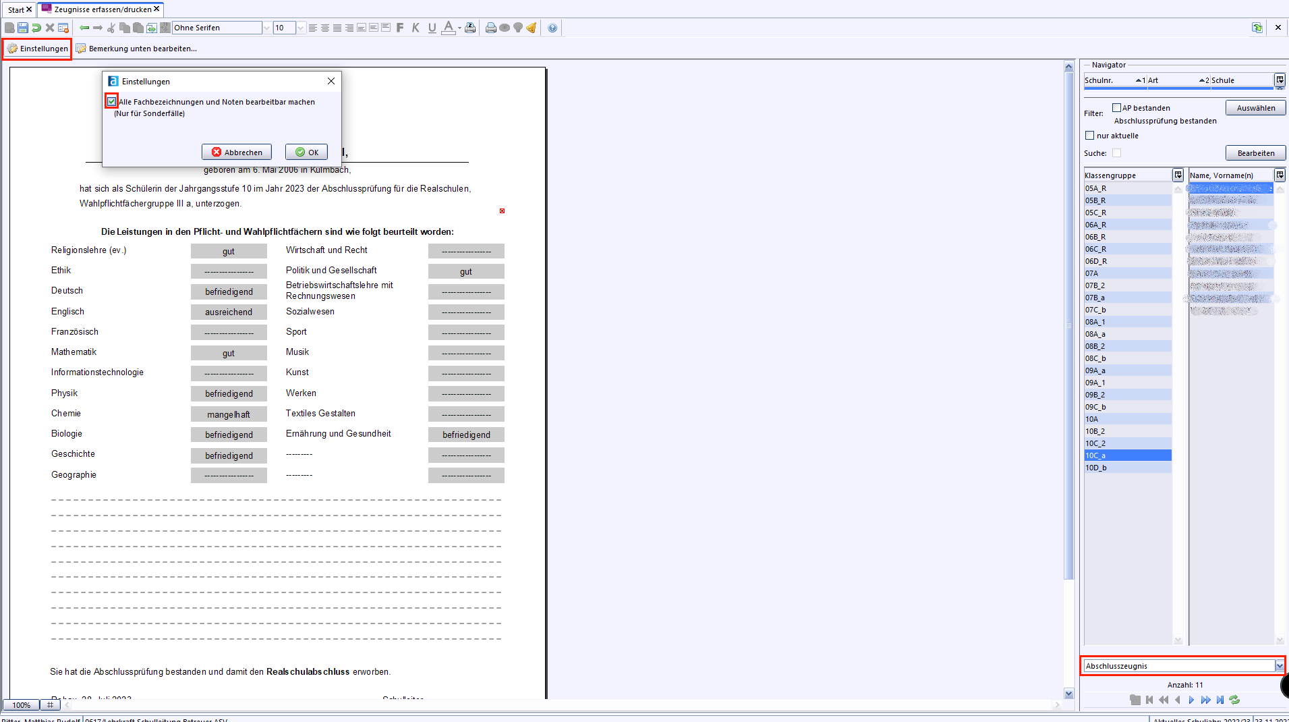
Task: Click the new document toolbar icon
Action: click(x=9, y=28)
